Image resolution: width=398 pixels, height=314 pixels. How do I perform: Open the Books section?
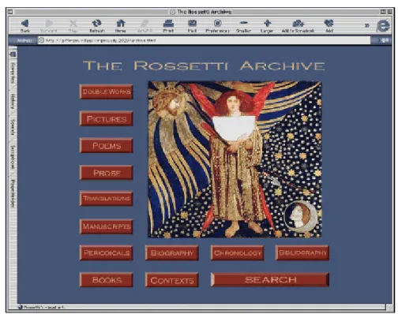click(x=107, y=280)
